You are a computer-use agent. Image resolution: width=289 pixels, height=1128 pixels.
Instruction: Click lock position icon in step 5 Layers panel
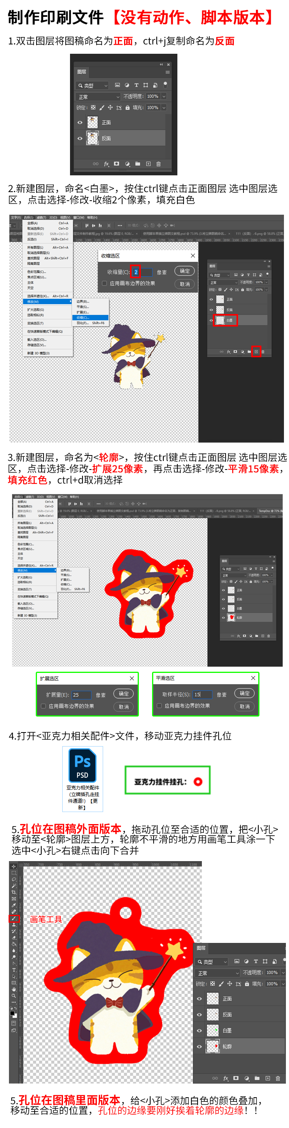[x=230, y=984]
